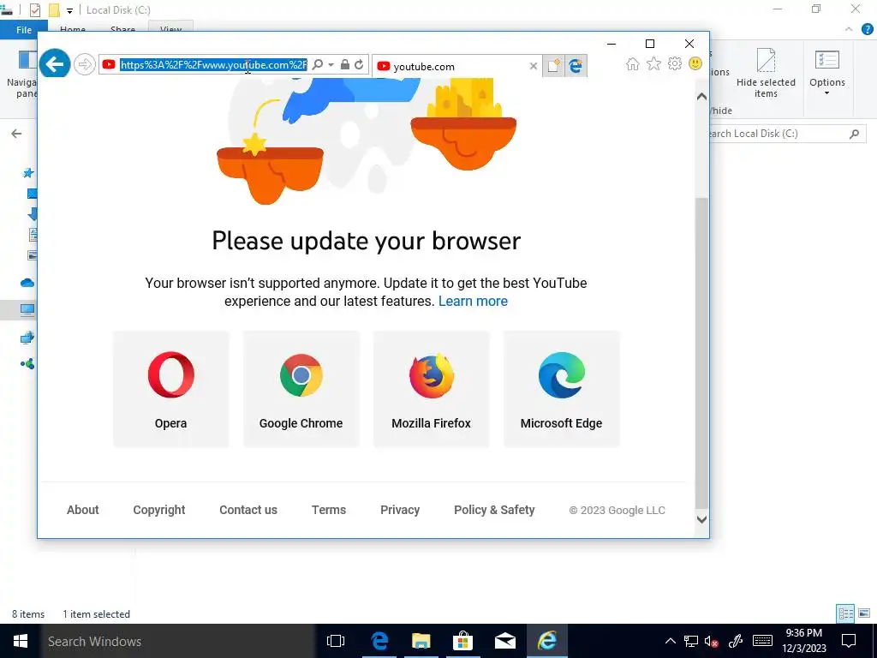
Task: Select the Downloads arrow icon in sidebar
Action: click(x=33, y=213)
